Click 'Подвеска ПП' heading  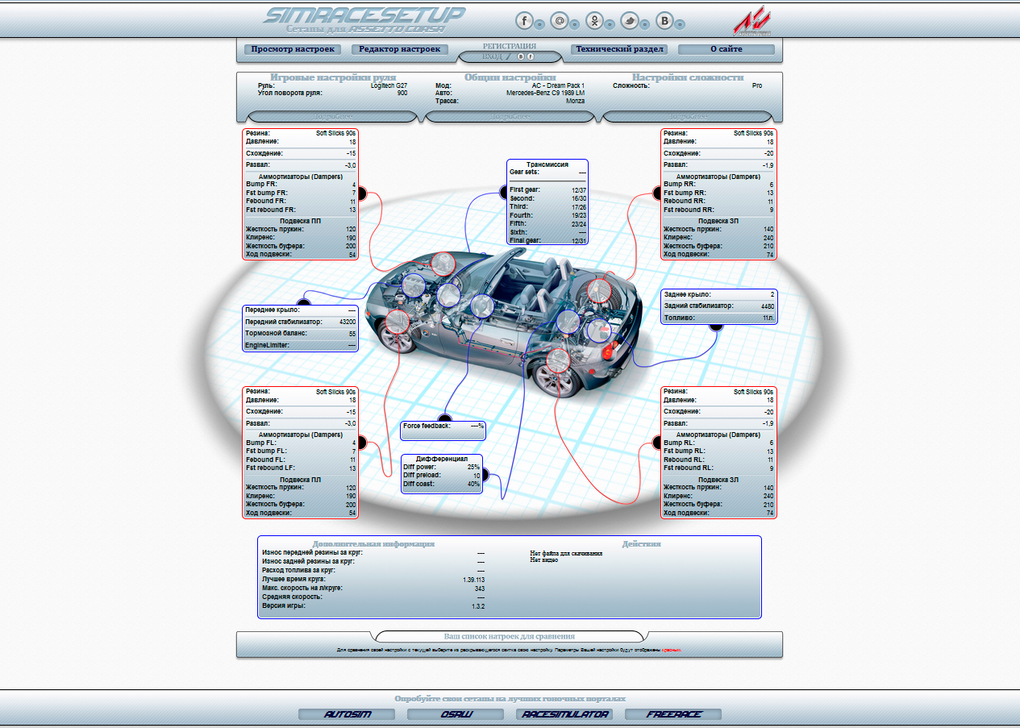pyautogui.click(x=301, y=220)
